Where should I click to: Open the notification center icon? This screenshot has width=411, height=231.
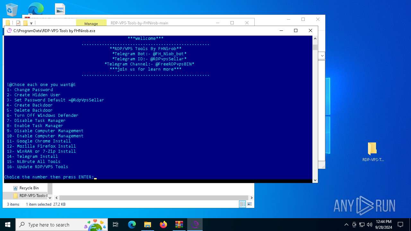coord(400,225)
